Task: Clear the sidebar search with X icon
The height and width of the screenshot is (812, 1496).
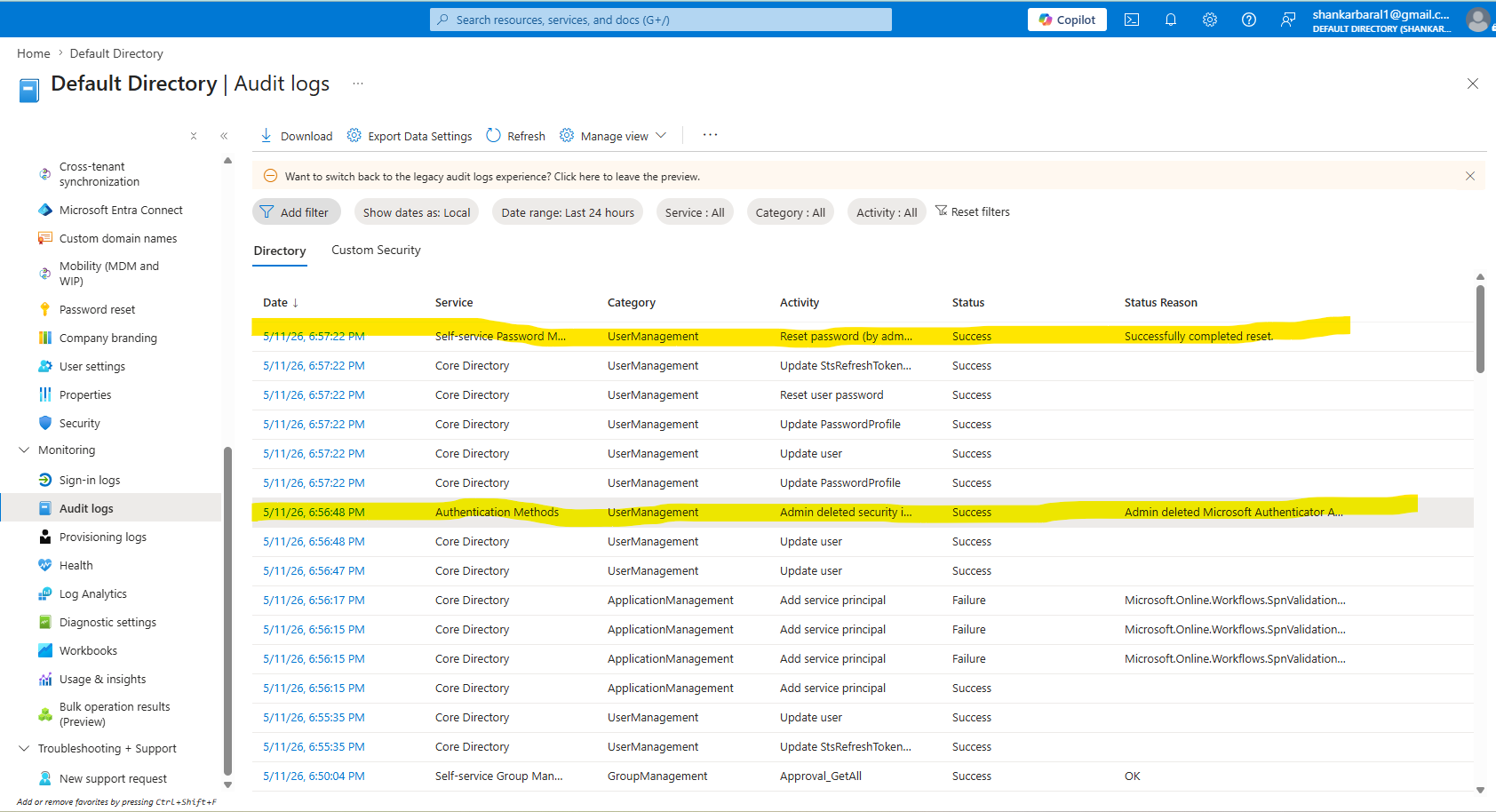Action: pyautogui.click(x=194, y=136)
